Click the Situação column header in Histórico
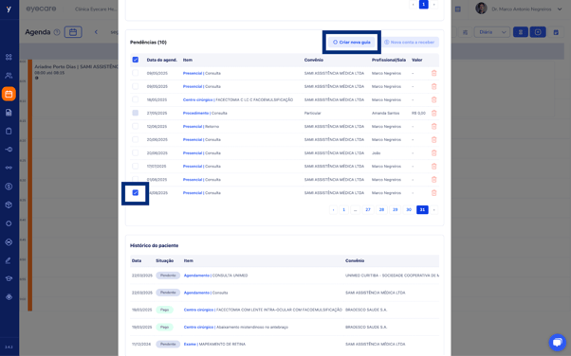The image size is (571, 356). coord(165,260)
